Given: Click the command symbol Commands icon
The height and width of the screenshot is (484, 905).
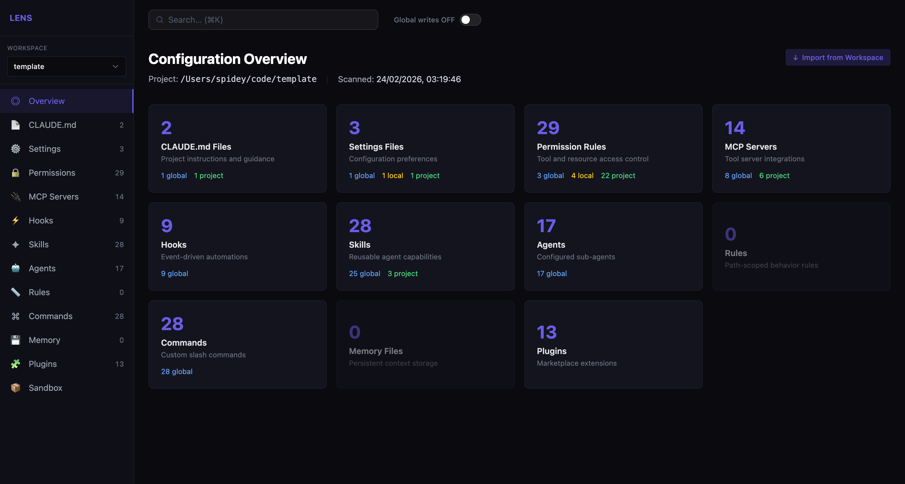Looking at the screenshot, I should point(16,316).
